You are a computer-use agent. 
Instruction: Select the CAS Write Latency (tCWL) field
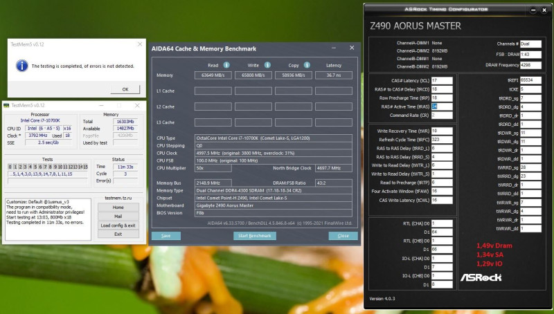(x=442, y=200)
